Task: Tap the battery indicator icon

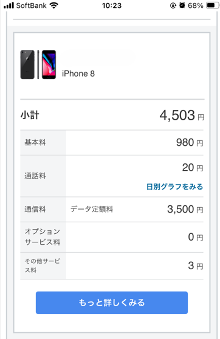Action: (212, 5)
